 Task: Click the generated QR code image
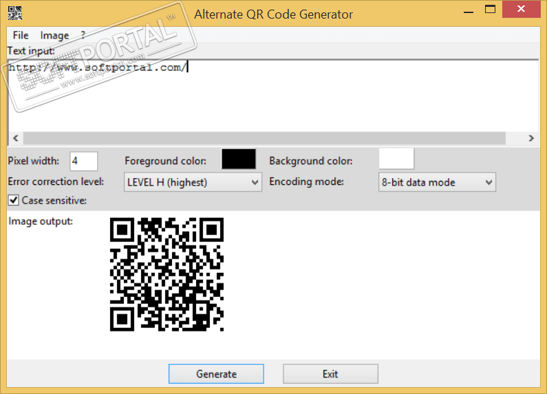pyautogui.click(x=167, y=274)
